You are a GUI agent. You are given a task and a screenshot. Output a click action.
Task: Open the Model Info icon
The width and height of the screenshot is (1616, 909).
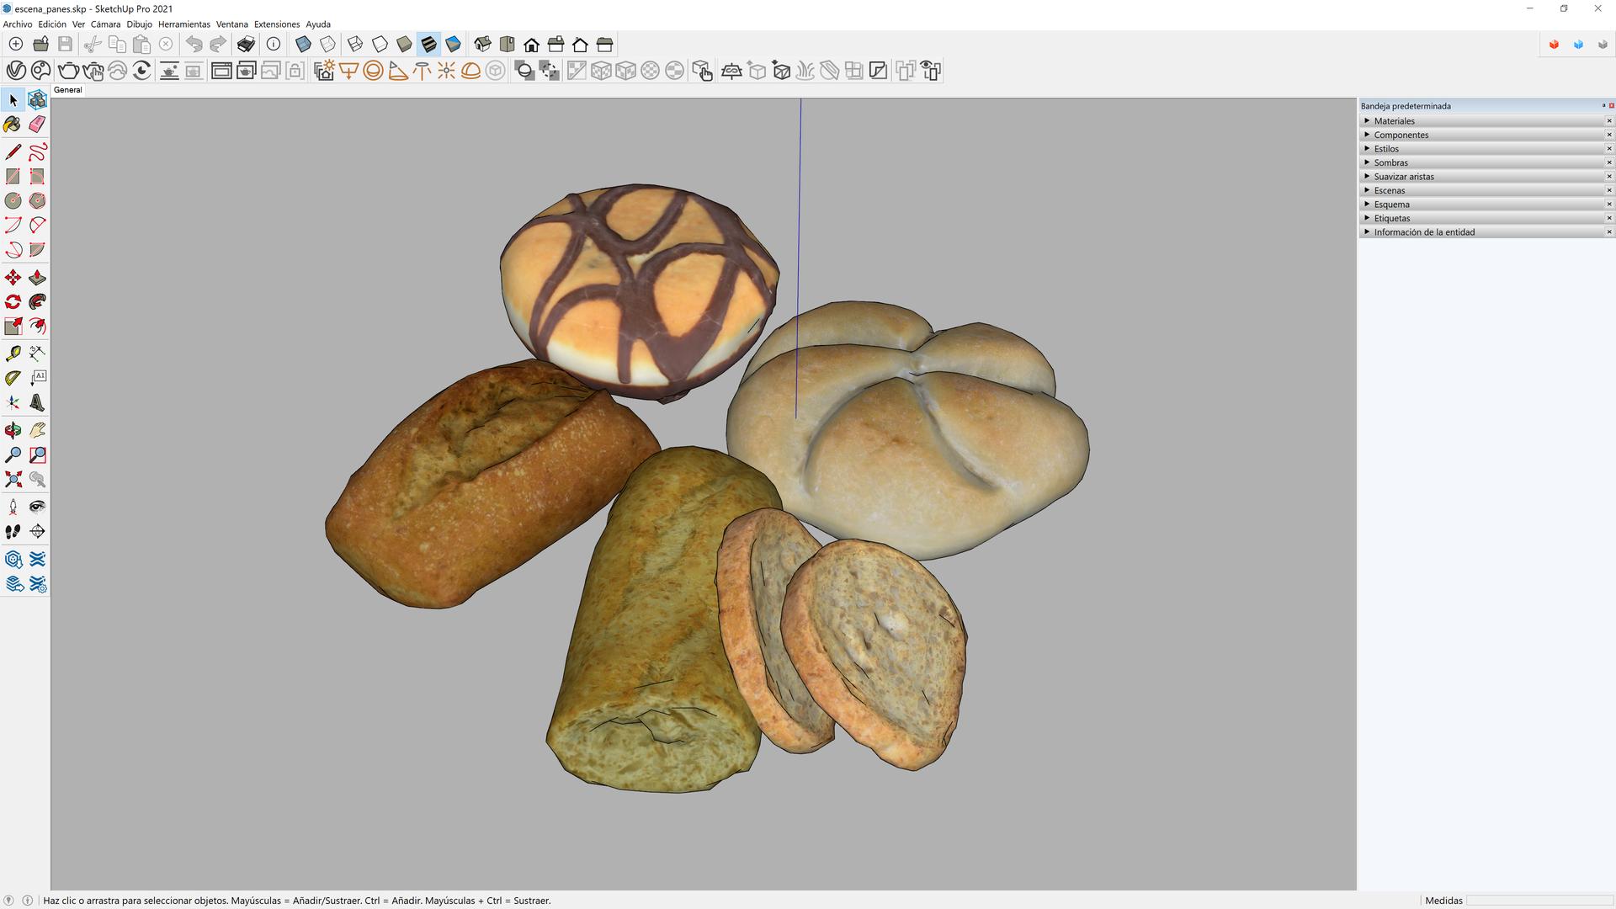(274, 45)
